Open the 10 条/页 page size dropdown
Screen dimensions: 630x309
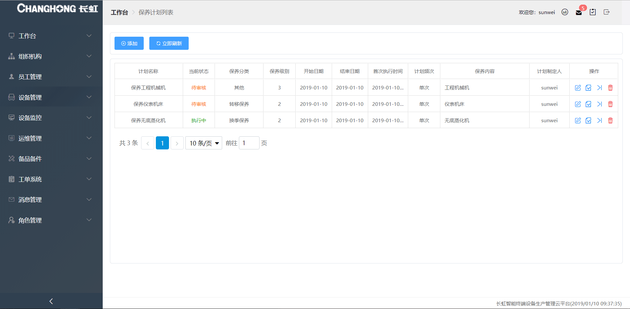pos(204,143)
